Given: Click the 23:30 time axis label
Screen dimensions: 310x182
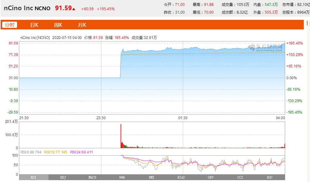Looking at the screenshot, I should (101, 118).
